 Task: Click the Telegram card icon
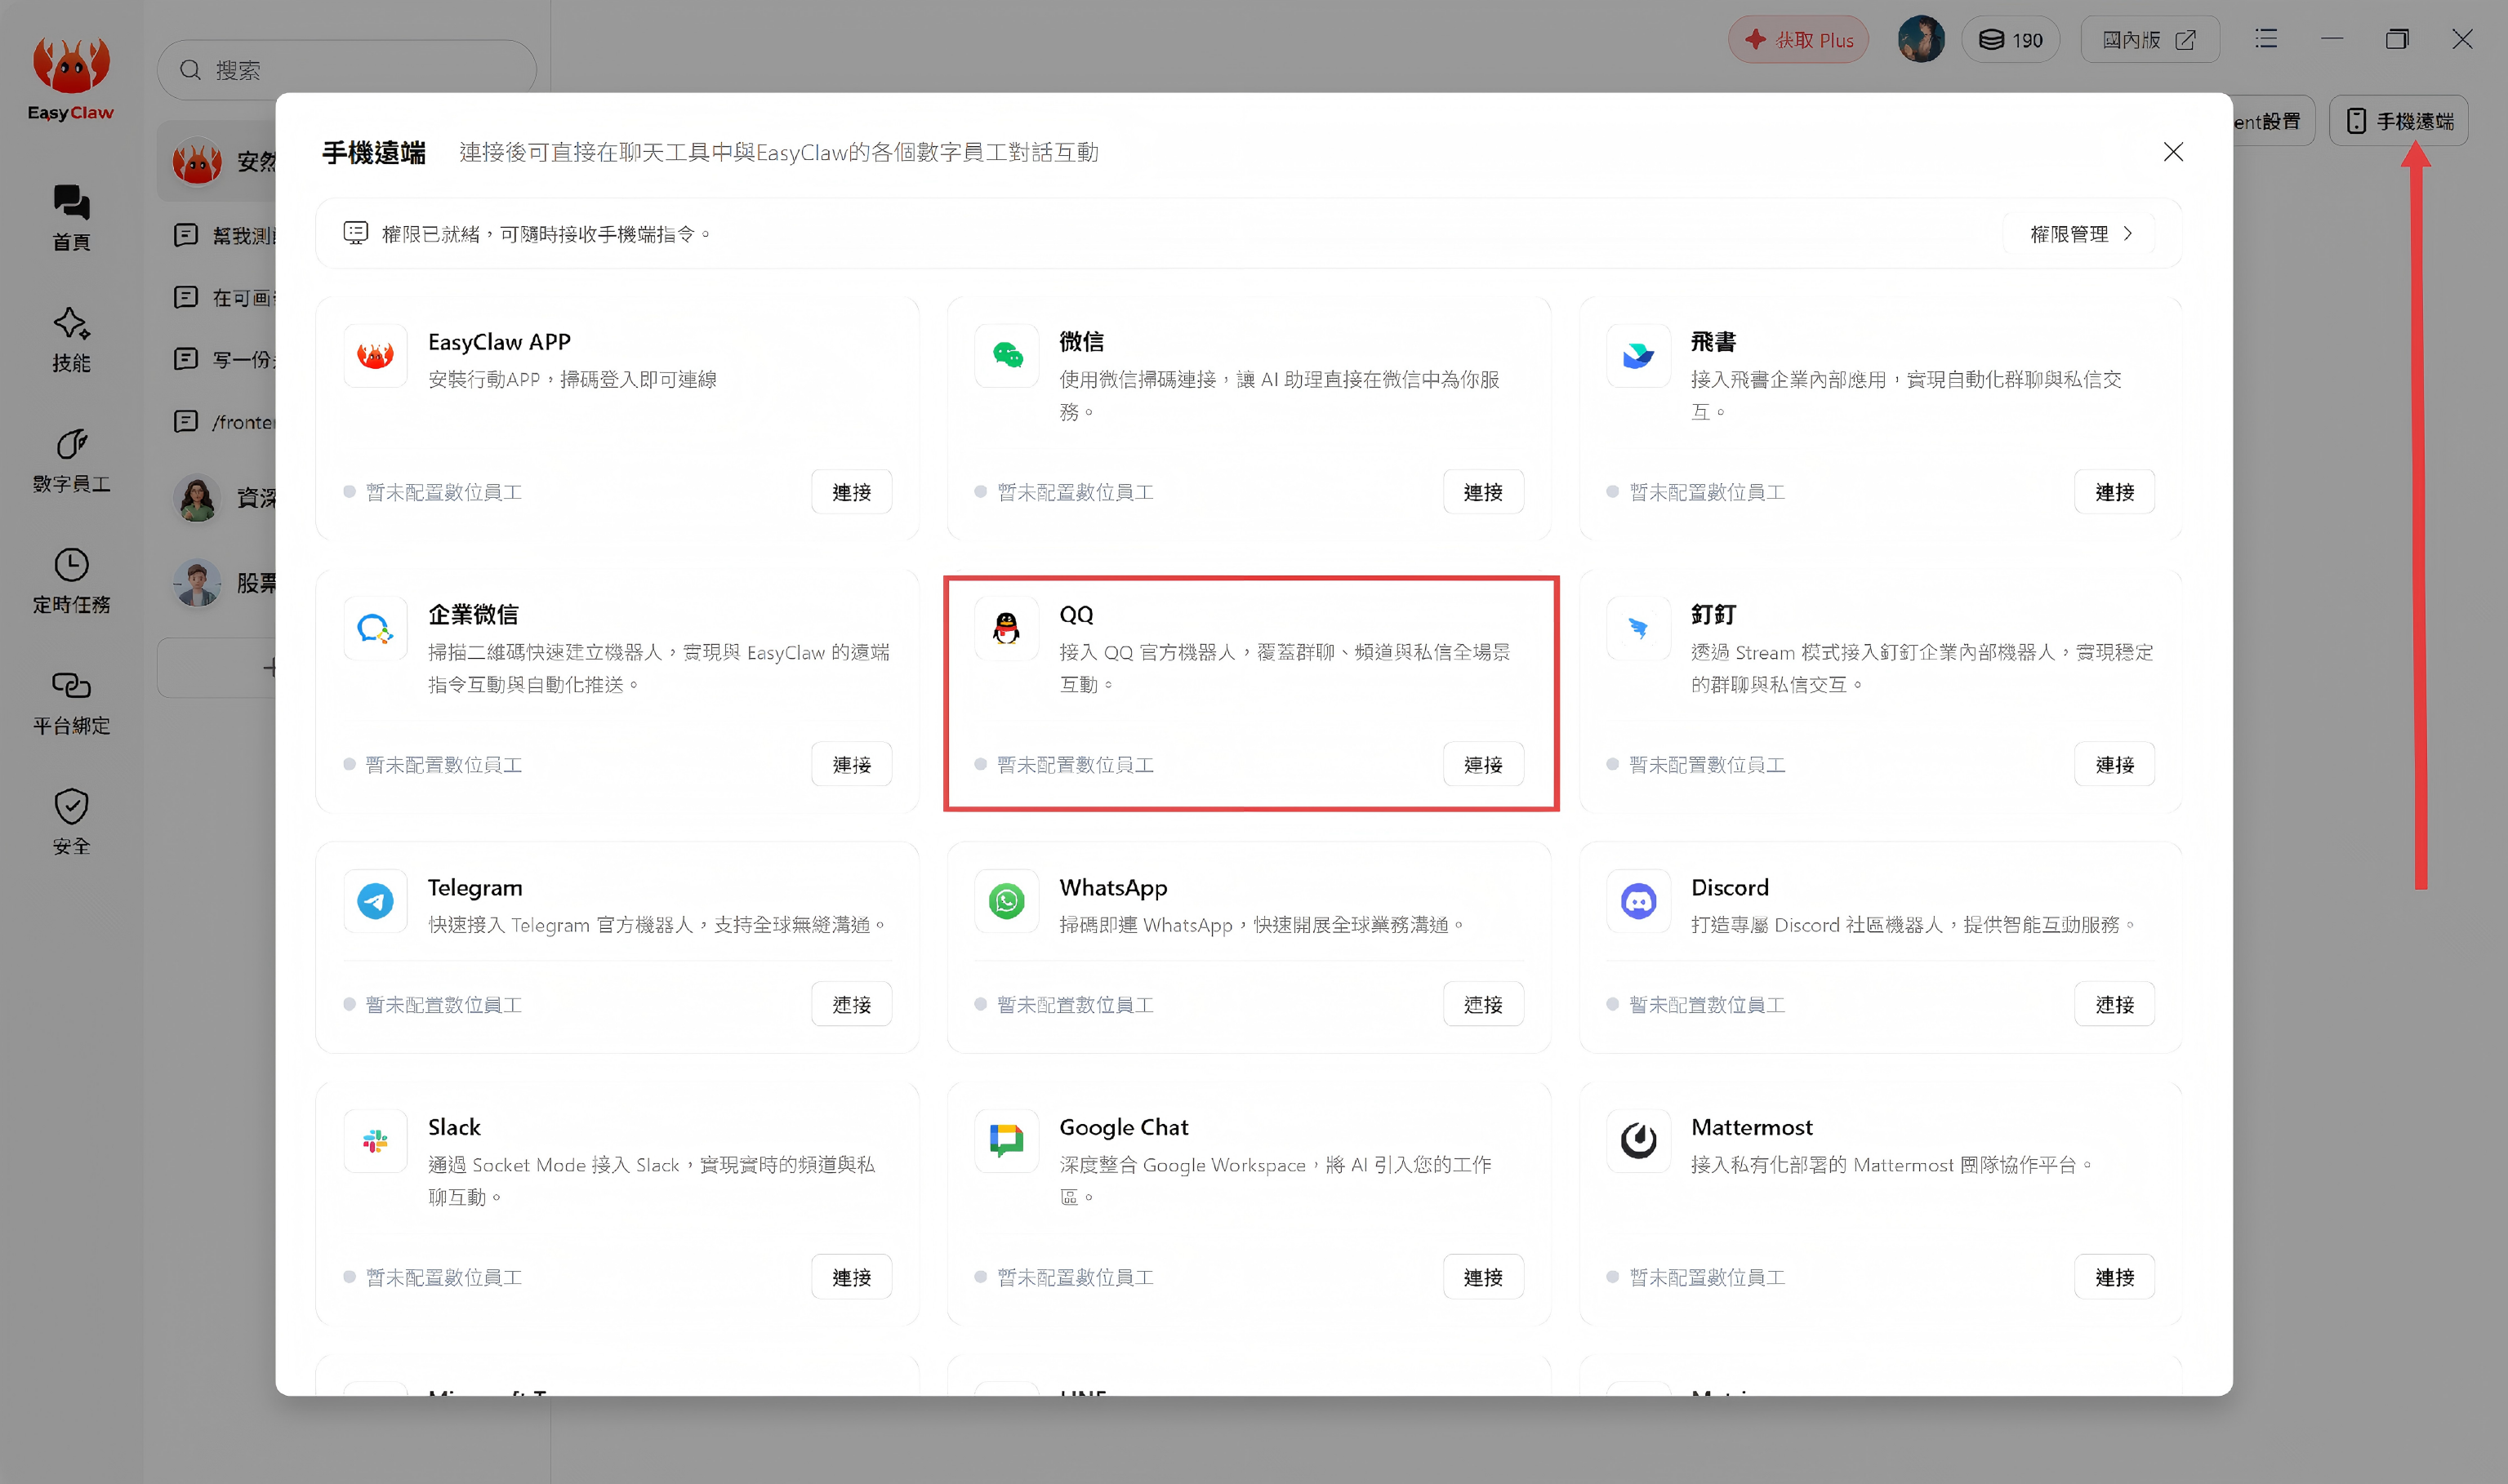point(375,901)
